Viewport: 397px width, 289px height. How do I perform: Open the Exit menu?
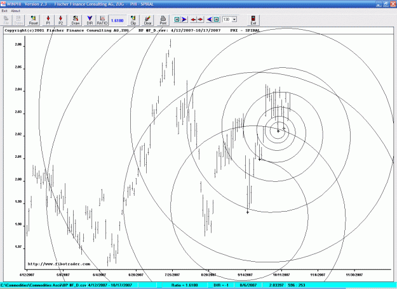tap(4, 11)
